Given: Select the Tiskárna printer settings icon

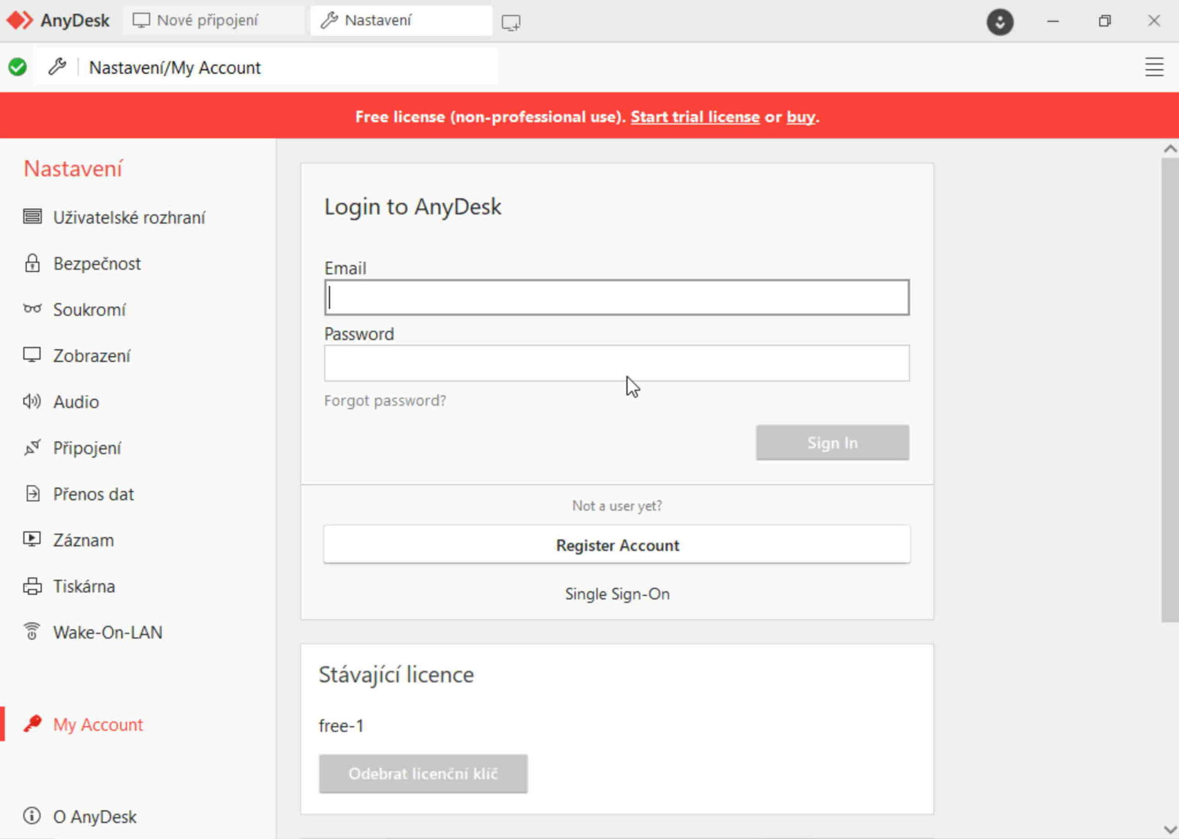Looking at the screenshot, I should (32, 586).
